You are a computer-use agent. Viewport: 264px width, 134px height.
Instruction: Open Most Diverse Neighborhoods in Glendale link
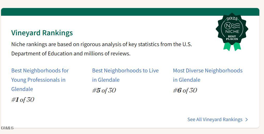[207, 71]
